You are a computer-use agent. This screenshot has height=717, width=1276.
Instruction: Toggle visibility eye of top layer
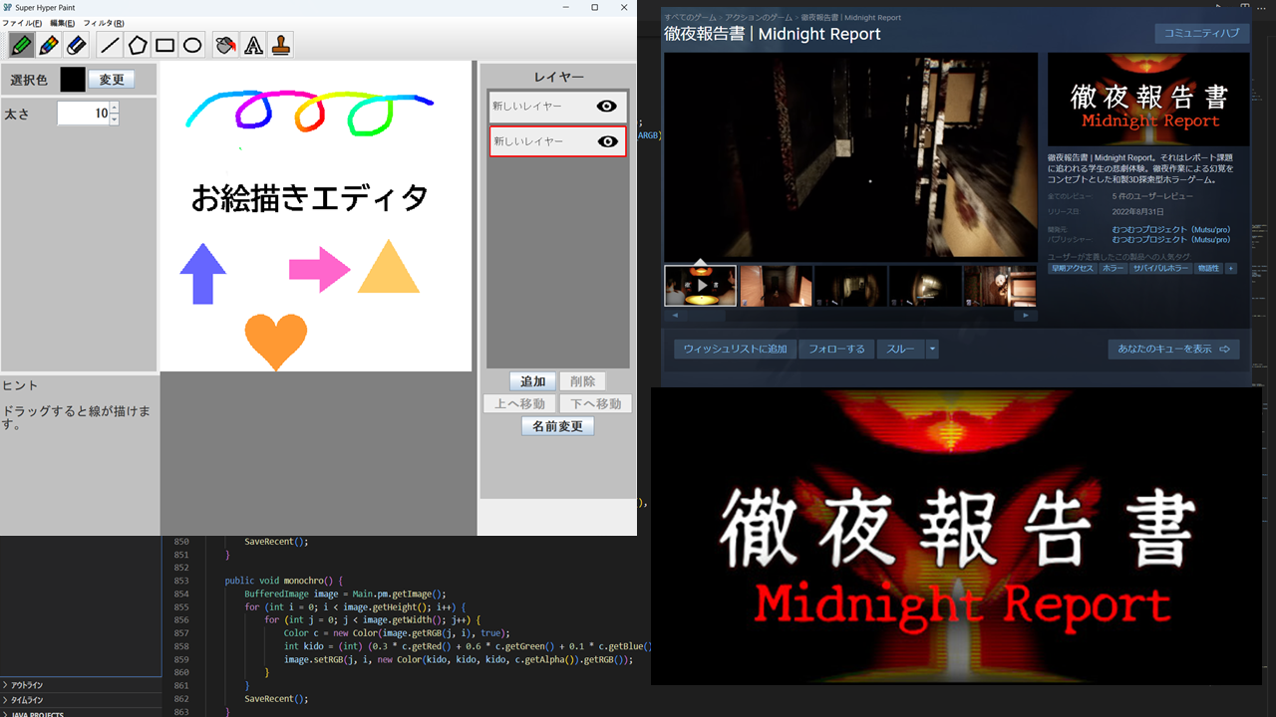606,107
